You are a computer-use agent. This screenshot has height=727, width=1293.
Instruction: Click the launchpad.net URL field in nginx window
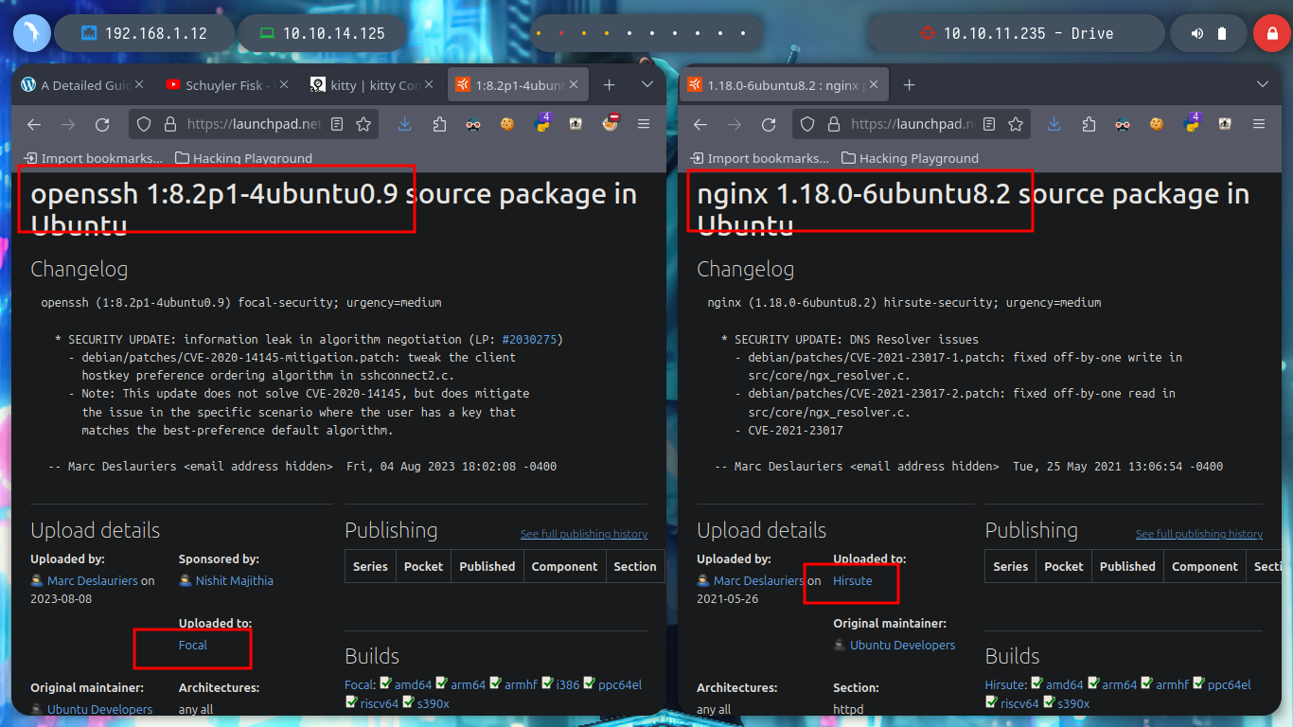coord(911,124)
